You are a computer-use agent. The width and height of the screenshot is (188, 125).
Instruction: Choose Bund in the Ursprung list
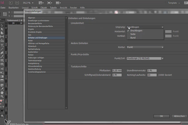(145, 38)
